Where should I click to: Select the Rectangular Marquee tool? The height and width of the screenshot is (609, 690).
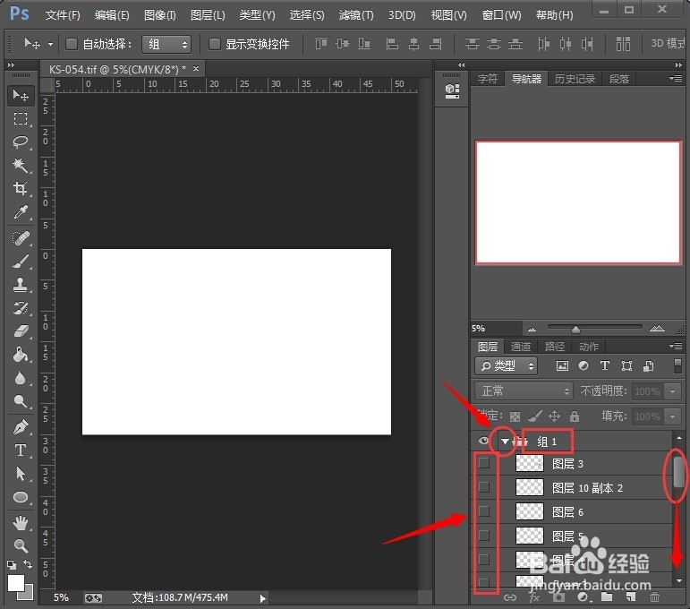[x=21, y=119]
